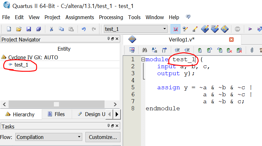
Task: Click the Entity column header
Action: [64, 49]
